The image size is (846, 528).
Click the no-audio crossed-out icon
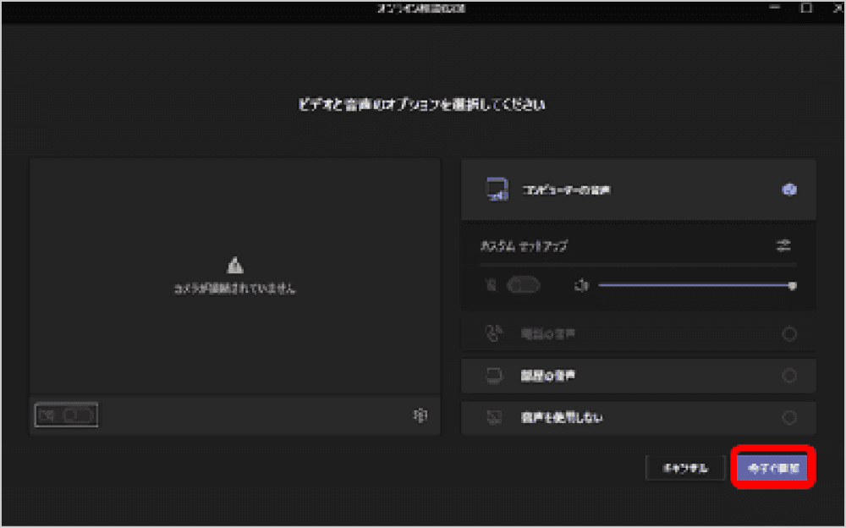click(494, 417)
